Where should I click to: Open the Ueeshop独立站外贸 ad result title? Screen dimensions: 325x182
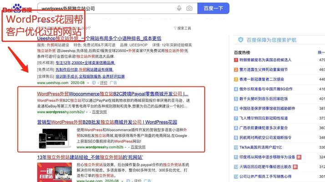(99, 38)
